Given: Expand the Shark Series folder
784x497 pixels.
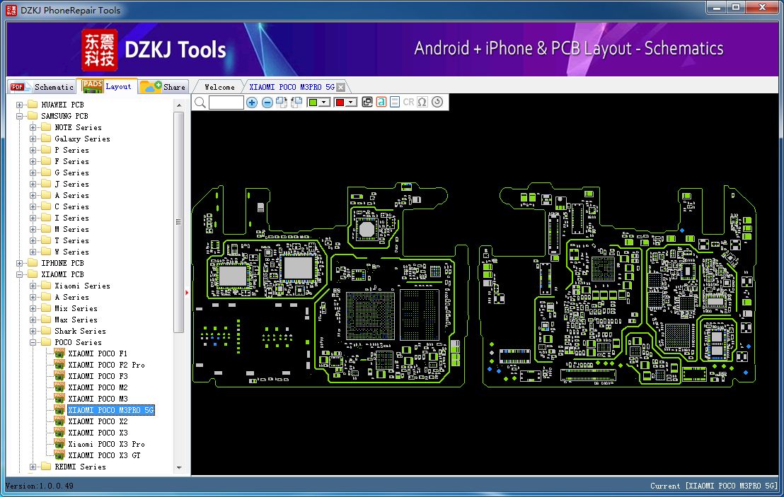Looking at the screenshot, I should tap(33, 331).
